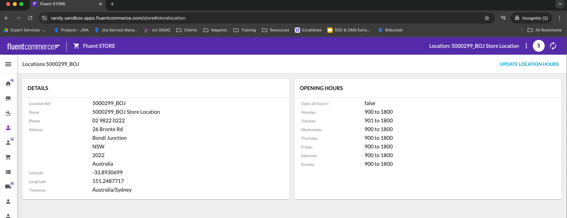Click the refresh icon in purple header

[553, 46]
